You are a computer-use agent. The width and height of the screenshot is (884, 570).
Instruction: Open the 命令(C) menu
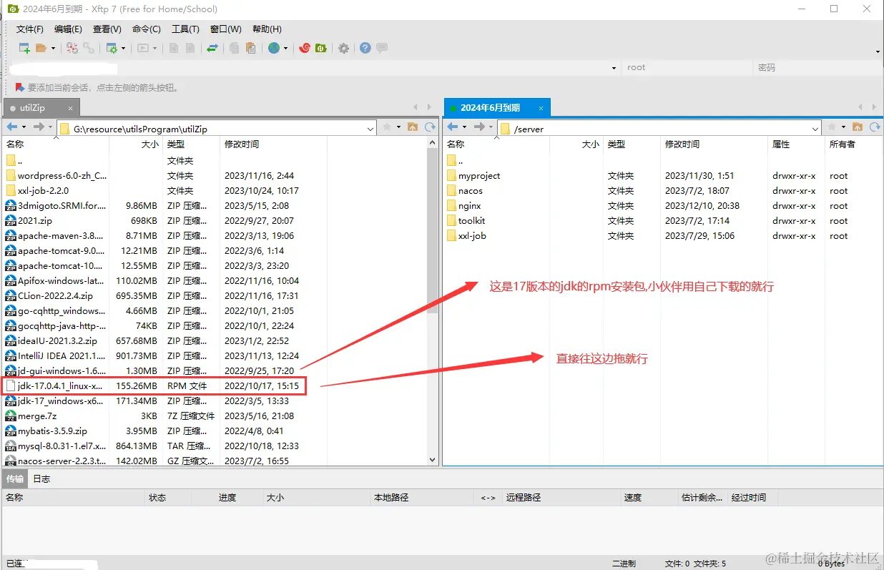(x=147, y=29)
